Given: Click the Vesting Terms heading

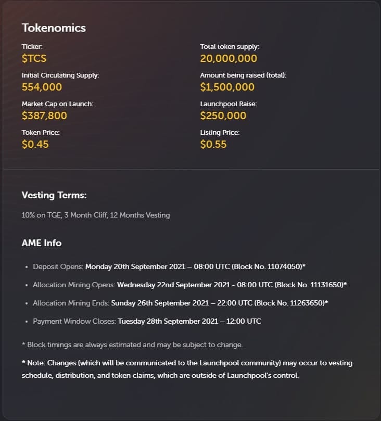Looking at the screenshot, I should pyautogui.click(x=54, y=195).
